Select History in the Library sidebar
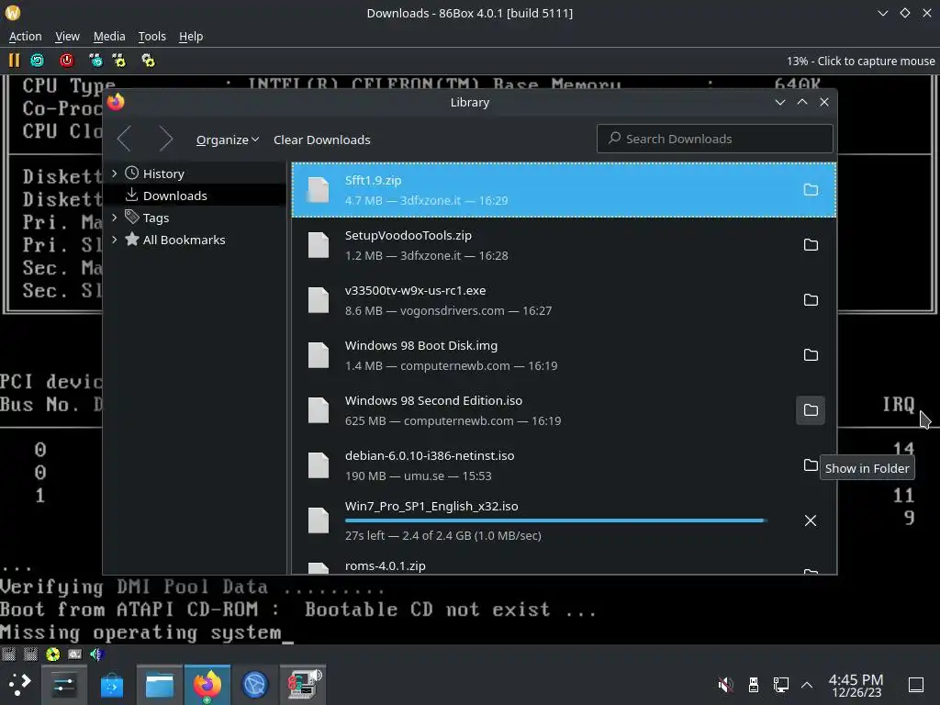The height and width of the screenshot is (705, 940). (195, 173)
